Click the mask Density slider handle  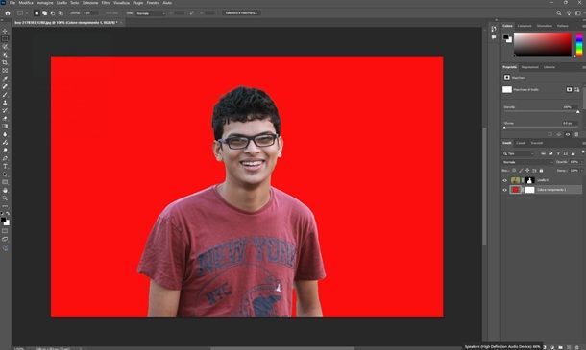577,112
